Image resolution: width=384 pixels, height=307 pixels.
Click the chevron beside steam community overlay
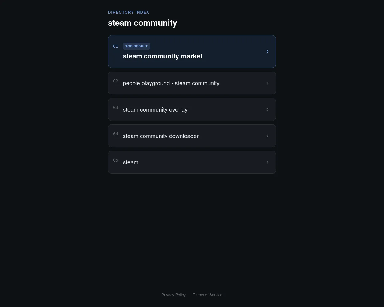pyautogui.click(x=268, y=109)
